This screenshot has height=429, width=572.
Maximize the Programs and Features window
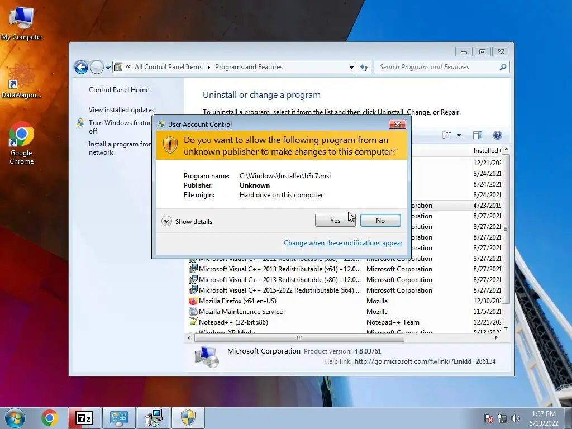coord(482,52)
